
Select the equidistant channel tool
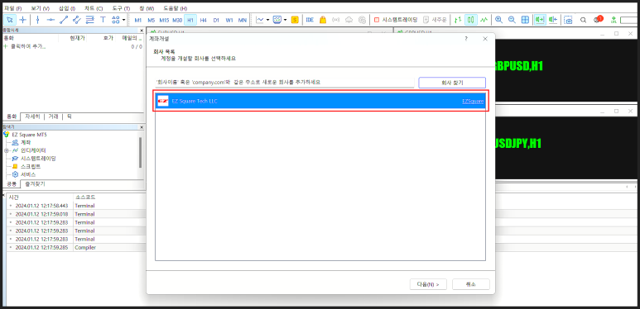click(76, 20)
